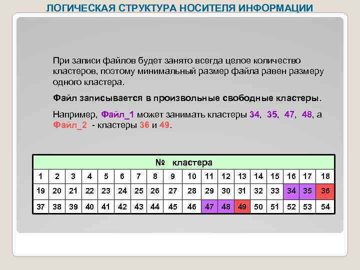Click table cell number 22
Screen dimensions: 360x270
89,191
